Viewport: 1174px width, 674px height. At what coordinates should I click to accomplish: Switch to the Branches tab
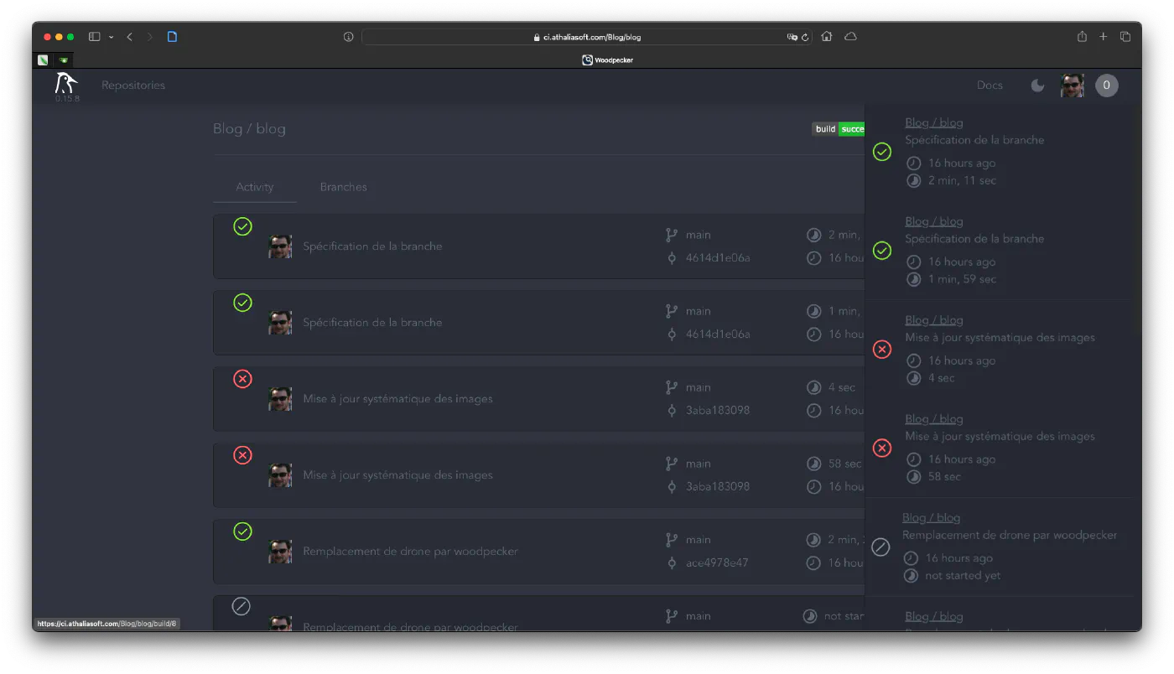(343, 187)
